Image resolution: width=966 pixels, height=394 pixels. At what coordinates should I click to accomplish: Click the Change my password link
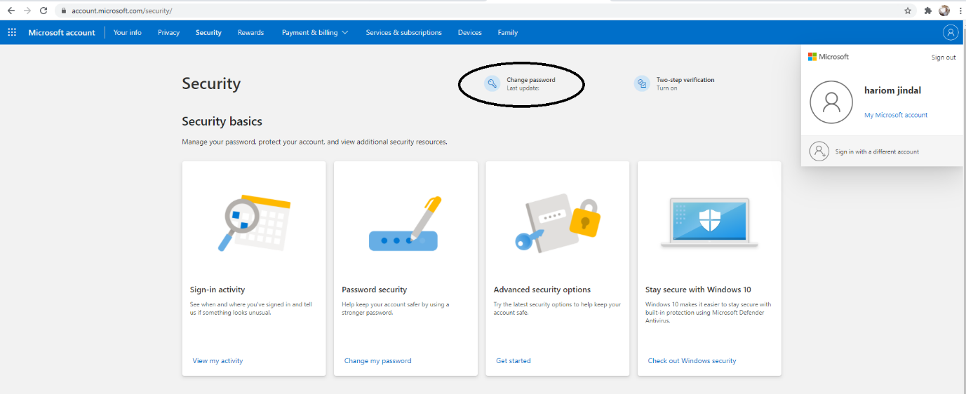[x=377, y=361]
